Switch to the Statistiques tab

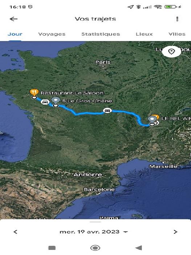point(101,34)
